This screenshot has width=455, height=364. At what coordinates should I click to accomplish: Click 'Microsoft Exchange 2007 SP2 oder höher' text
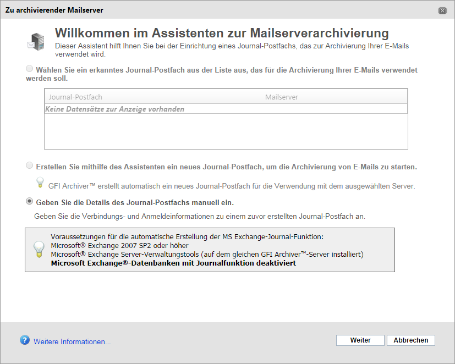(x=119, y=246)
